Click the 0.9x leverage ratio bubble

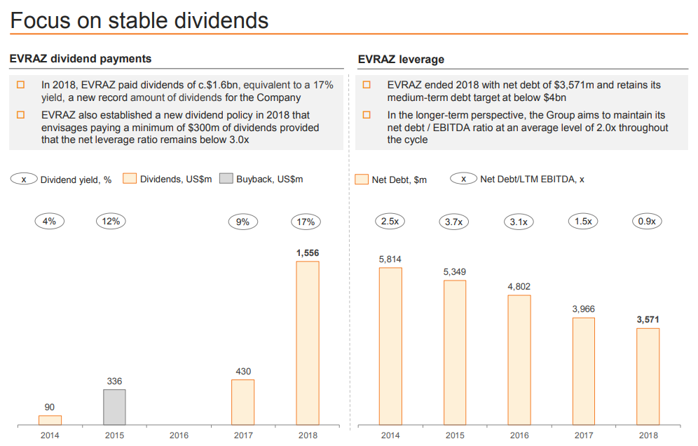[647, 222]
